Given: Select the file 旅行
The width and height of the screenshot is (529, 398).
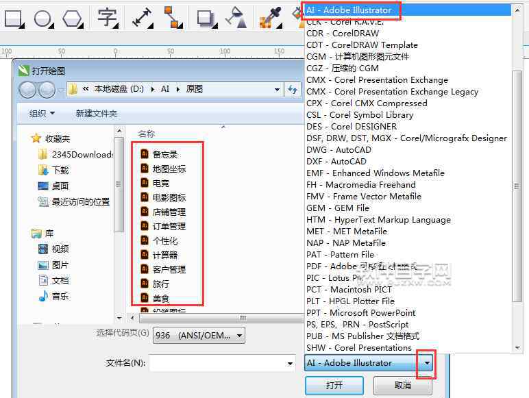Looking at the screenshot, I should [155, 284].
